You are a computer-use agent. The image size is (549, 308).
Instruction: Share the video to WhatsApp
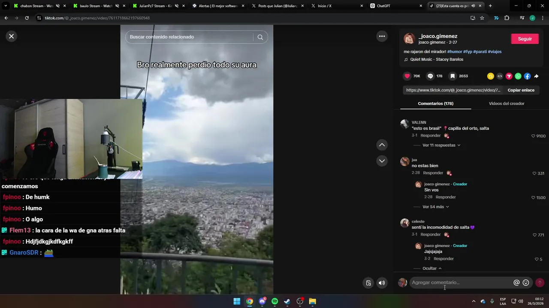point(518,76)
